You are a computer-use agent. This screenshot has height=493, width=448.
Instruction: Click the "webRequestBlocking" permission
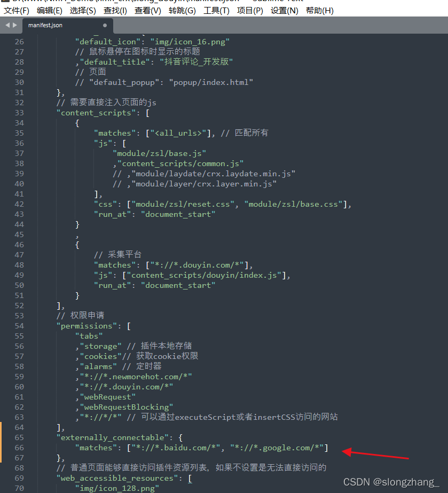click(127, 407)
